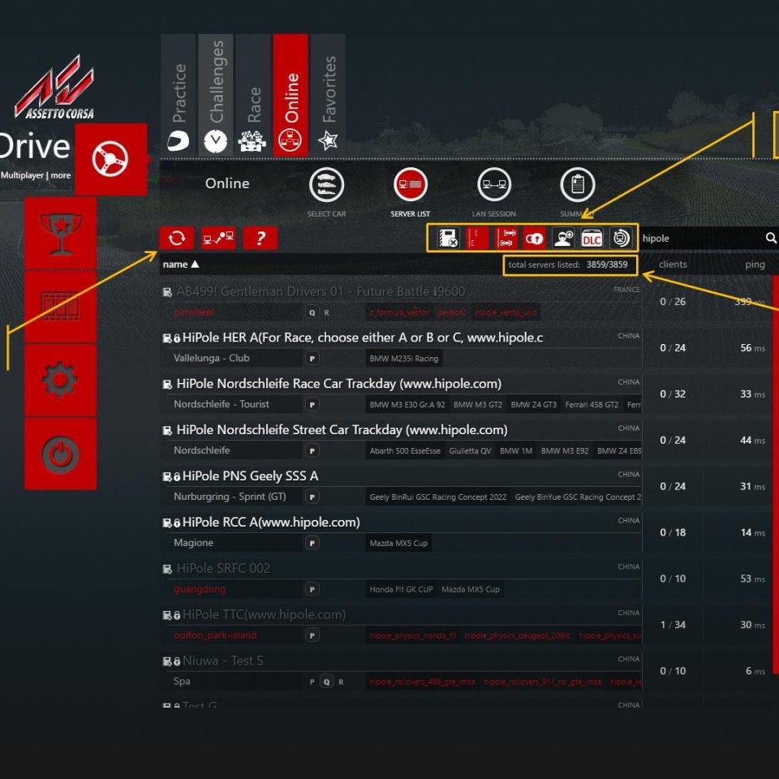This screenshot has height=779, width=779.
Task: Click the magnifier search icon
Action: point(771,238)
